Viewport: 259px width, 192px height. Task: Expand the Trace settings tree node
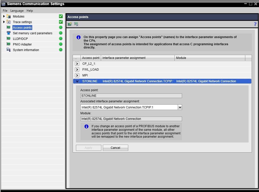click(4, 22)
